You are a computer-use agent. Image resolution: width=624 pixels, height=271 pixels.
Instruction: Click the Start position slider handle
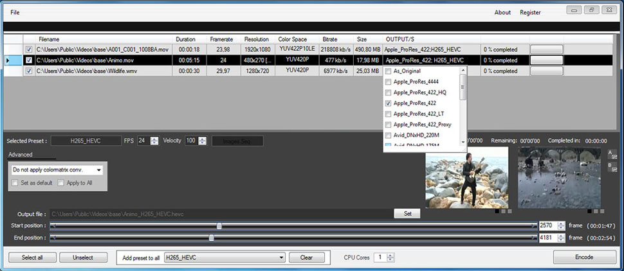(x=219, y=226)
